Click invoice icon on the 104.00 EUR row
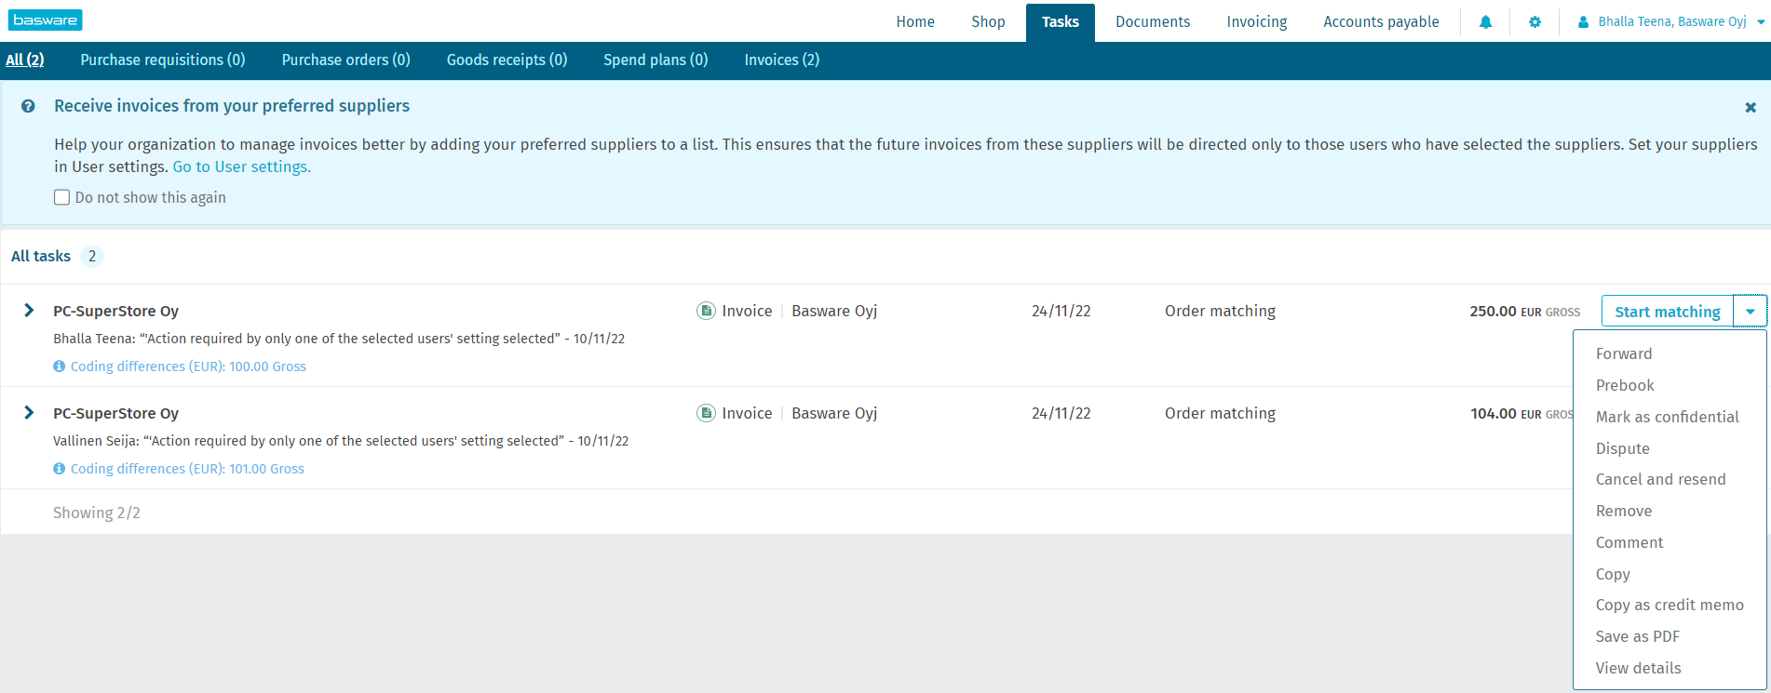Image resolution: width=1771 pixels, height=693 pixels. tap(706, 413)
